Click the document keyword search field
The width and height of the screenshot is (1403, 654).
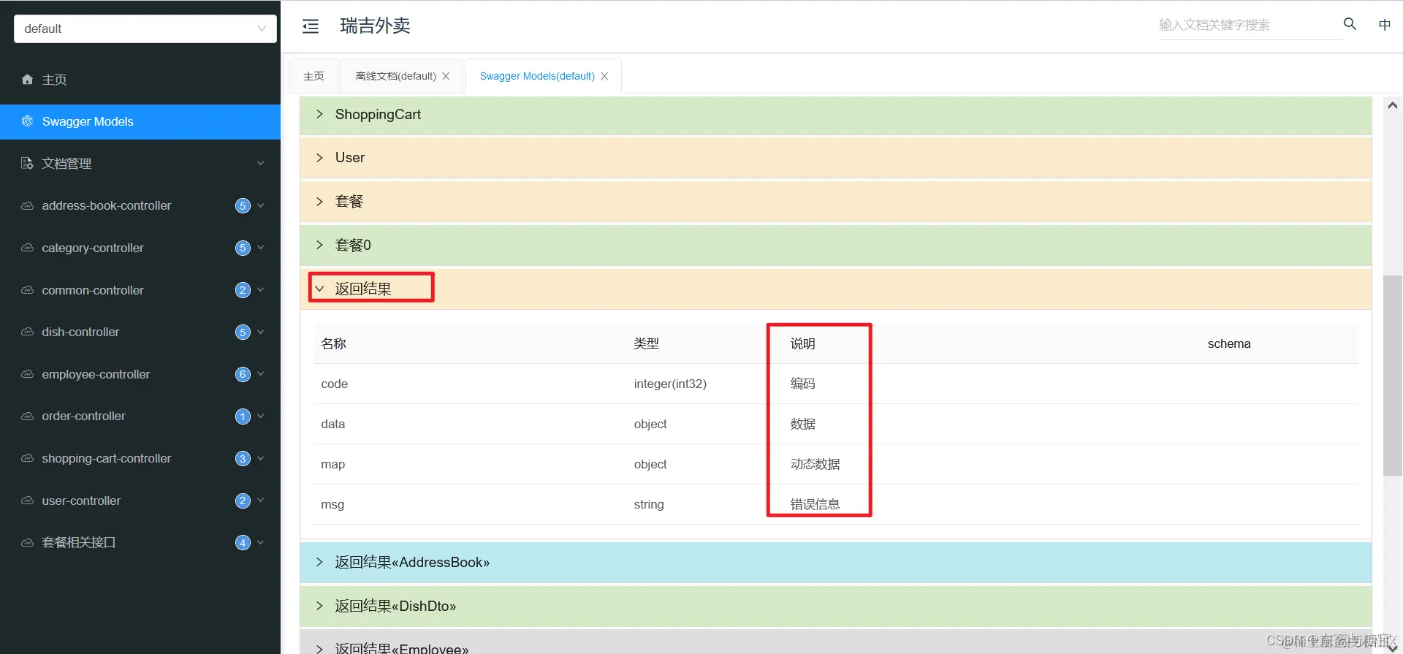click(x=1250, y=25)
